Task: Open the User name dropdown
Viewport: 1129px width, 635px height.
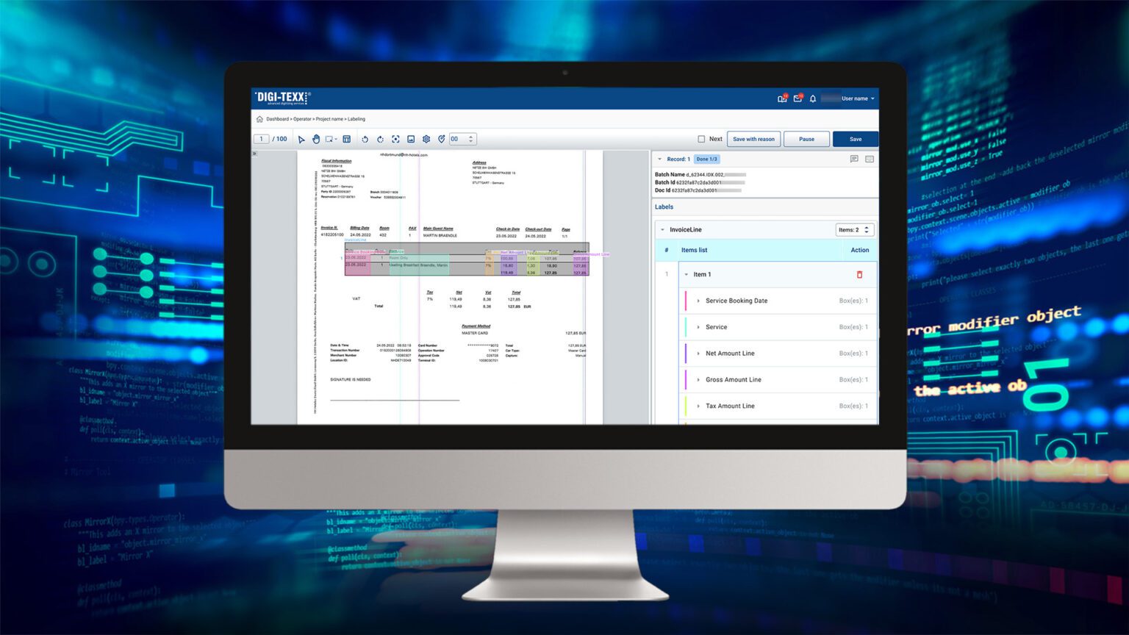Action: click(857, 98)
